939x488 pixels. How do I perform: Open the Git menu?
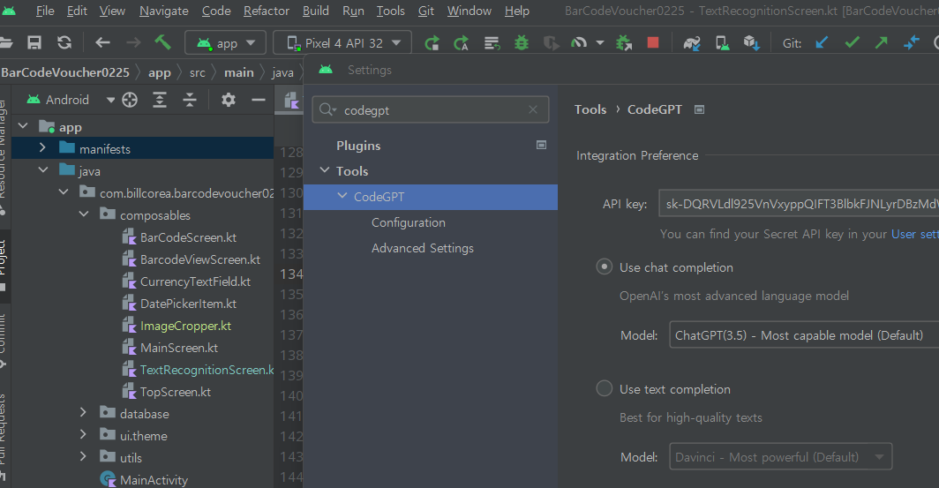coord(425,11)
